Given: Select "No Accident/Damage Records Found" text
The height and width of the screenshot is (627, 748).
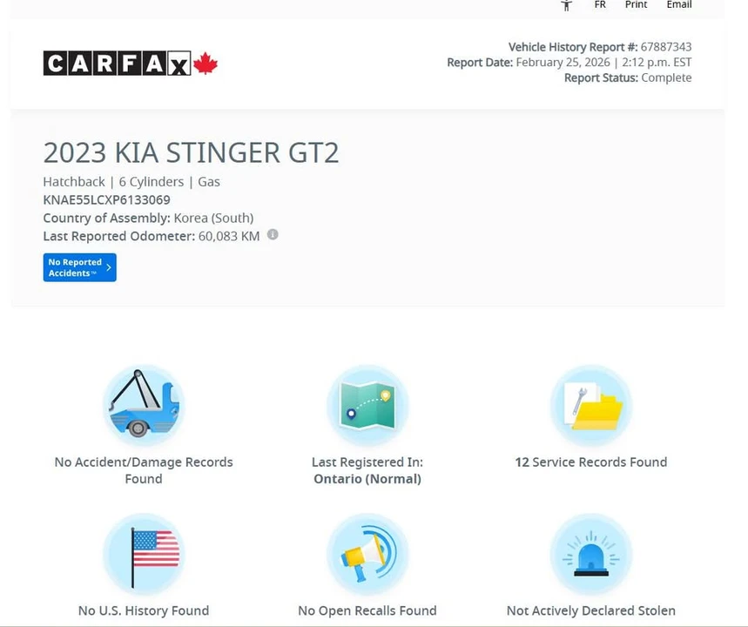Looking at the screenshot, I should [x=144, y=470].
